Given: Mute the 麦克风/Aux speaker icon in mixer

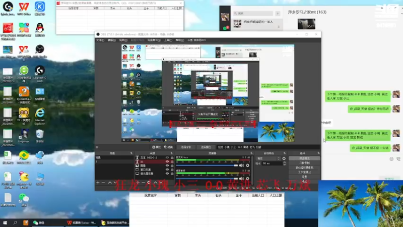Looking at the screenshot, I should tap(241, 165).
